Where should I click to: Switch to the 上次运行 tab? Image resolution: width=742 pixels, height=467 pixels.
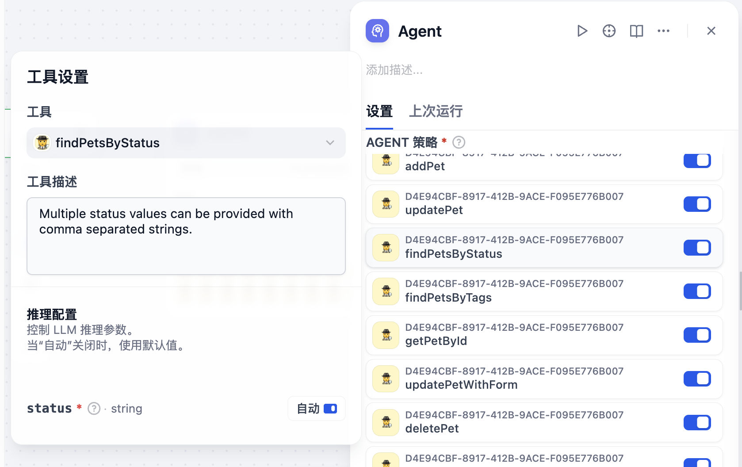click(436, 111)
